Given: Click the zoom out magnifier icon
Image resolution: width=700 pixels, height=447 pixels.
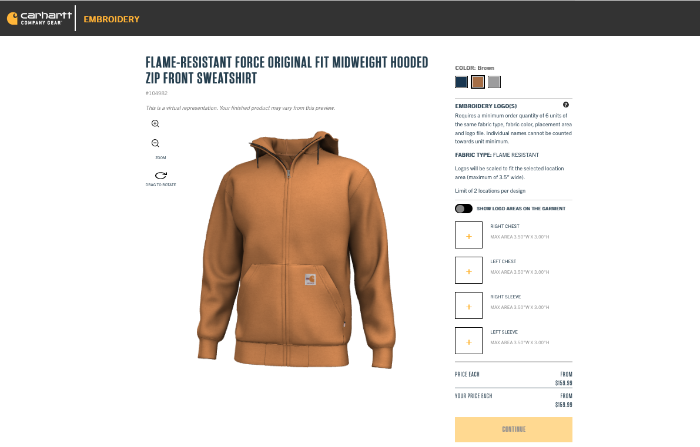Looking at the screenshot, I should pyautogui.click(x=155, y=143).
